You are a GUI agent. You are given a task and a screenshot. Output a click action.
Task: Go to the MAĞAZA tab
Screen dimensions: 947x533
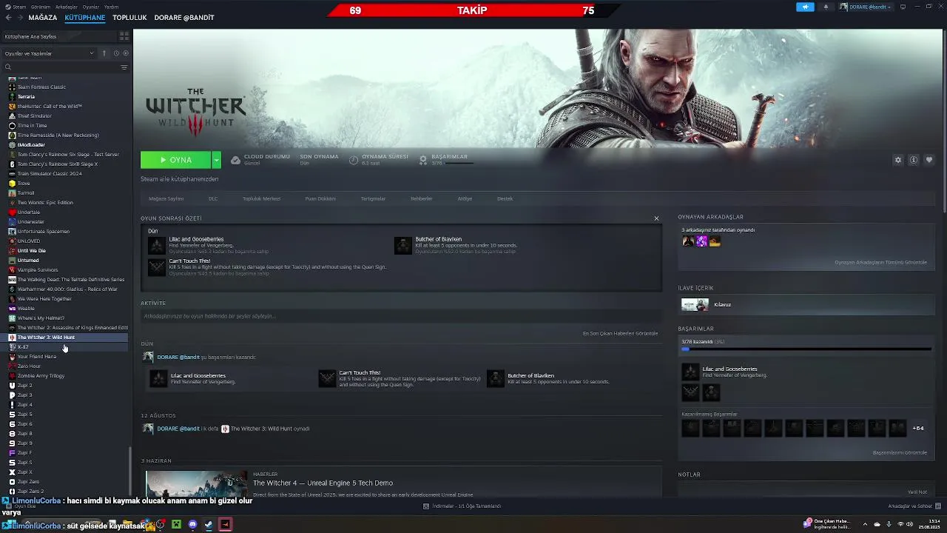[43, 17]
